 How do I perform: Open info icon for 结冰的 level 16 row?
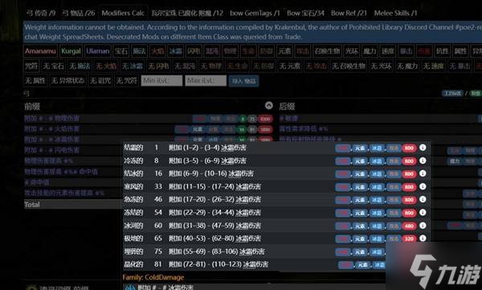(423, 174)
